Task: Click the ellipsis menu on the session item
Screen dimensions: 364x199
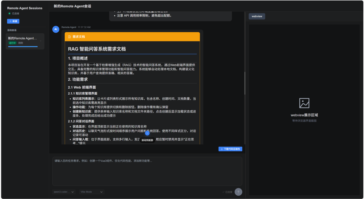Action: [x=40, y=40]
